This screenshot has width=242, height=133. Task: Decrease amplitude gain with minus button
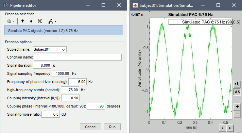click(x=237, y=114)
